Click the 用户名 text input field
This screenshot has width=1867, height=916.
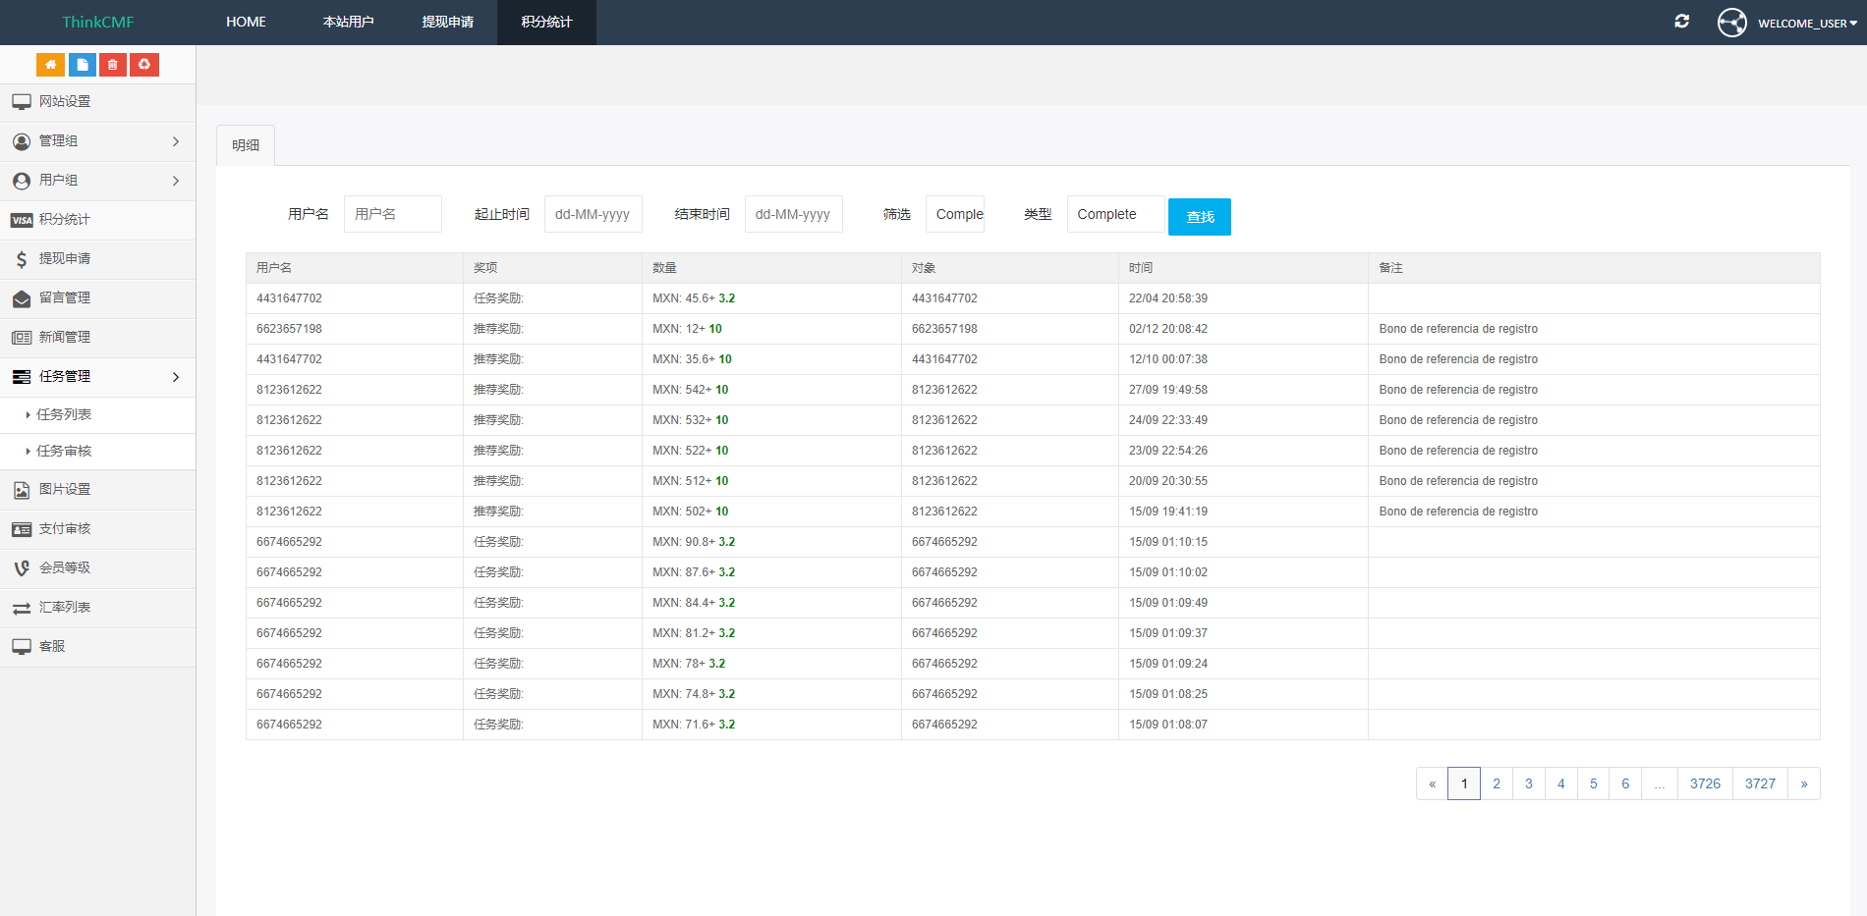click(392, 214)
